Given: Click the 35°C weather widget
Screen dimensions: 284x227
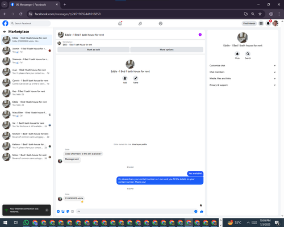Looking at the screenshot, I should coord(234,222).
